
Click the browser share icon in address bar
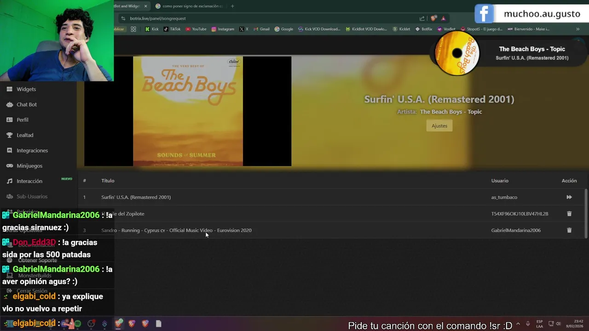click(x=422, y=18)
